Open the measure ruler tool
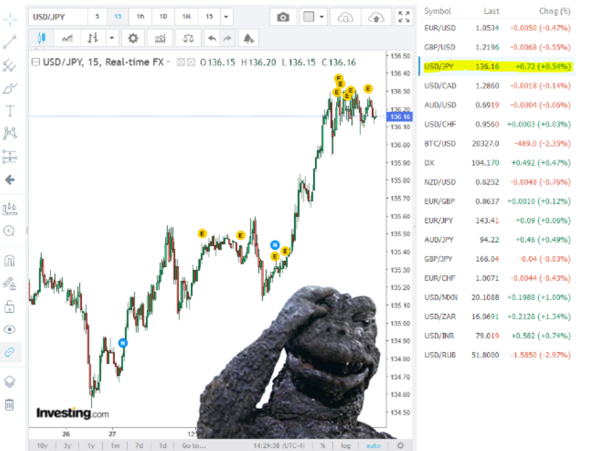605x451 pixels. [10, 209]
